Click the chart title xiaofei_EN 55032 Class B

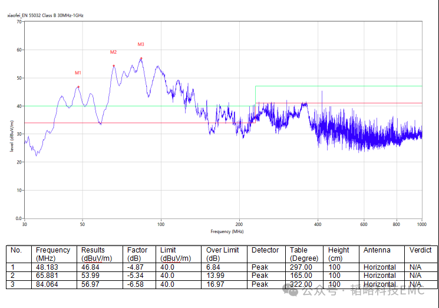pos(45,14)
